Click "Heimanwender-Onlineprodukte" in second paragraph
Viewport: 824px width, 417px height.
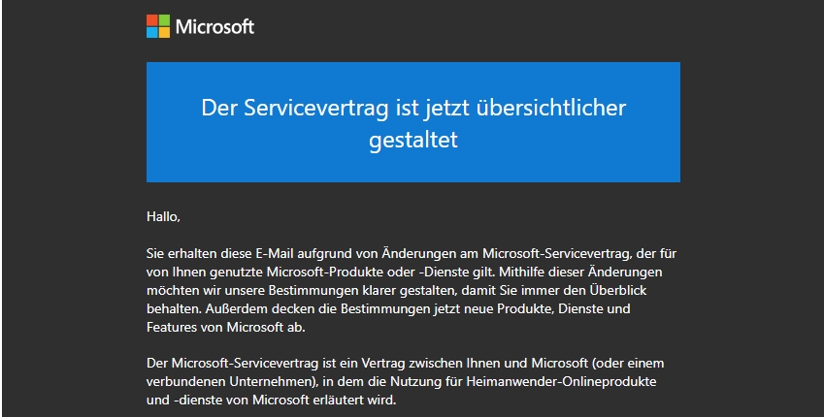tap(561, 382)
